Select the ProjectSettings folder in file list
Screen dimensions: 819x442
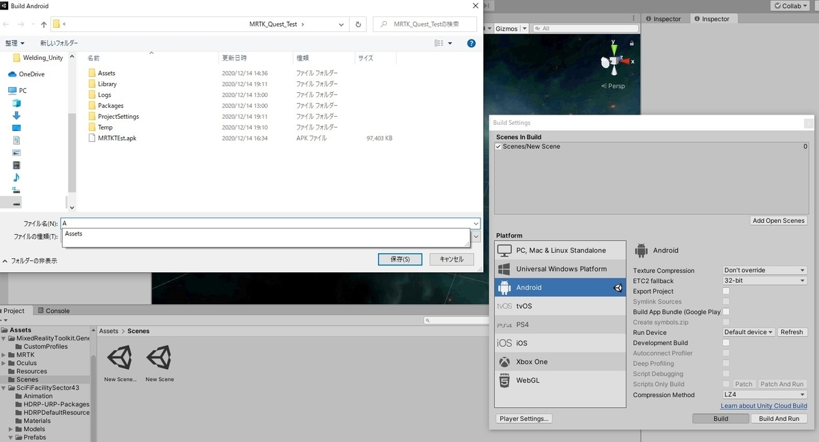coord(113,117)
